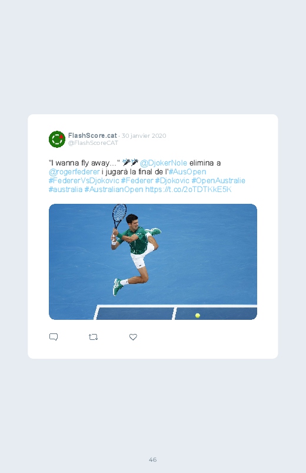Click the page number 46

pyautogui.click(x=153, y=459)
